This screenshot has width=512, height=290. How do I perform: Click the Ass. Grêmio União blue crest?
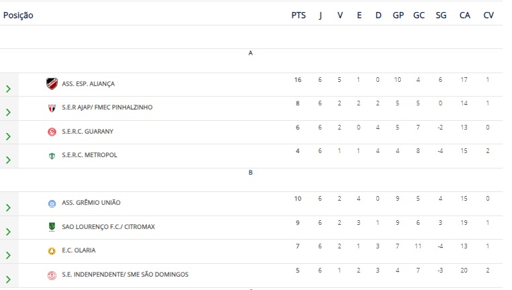(x=52, y=203)
